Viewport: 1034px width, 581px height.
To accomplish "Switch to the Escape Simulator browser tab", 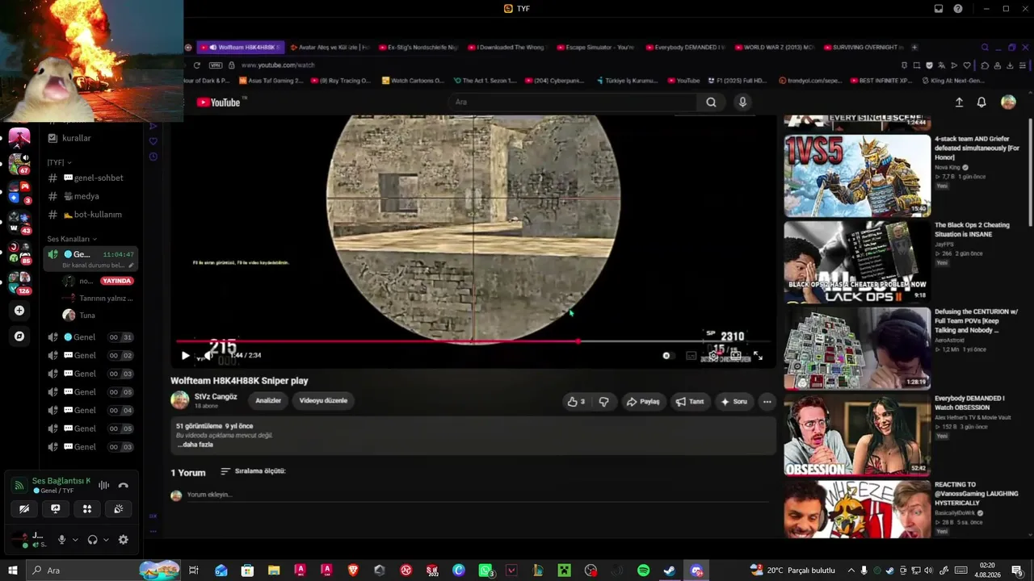I will [x=595, y=48].
